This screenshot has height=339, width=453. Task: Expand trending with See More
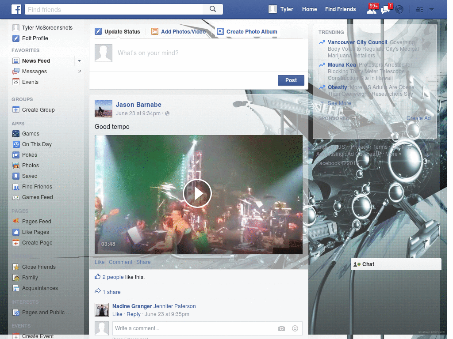pyautogui.click(x=339, y=103)
